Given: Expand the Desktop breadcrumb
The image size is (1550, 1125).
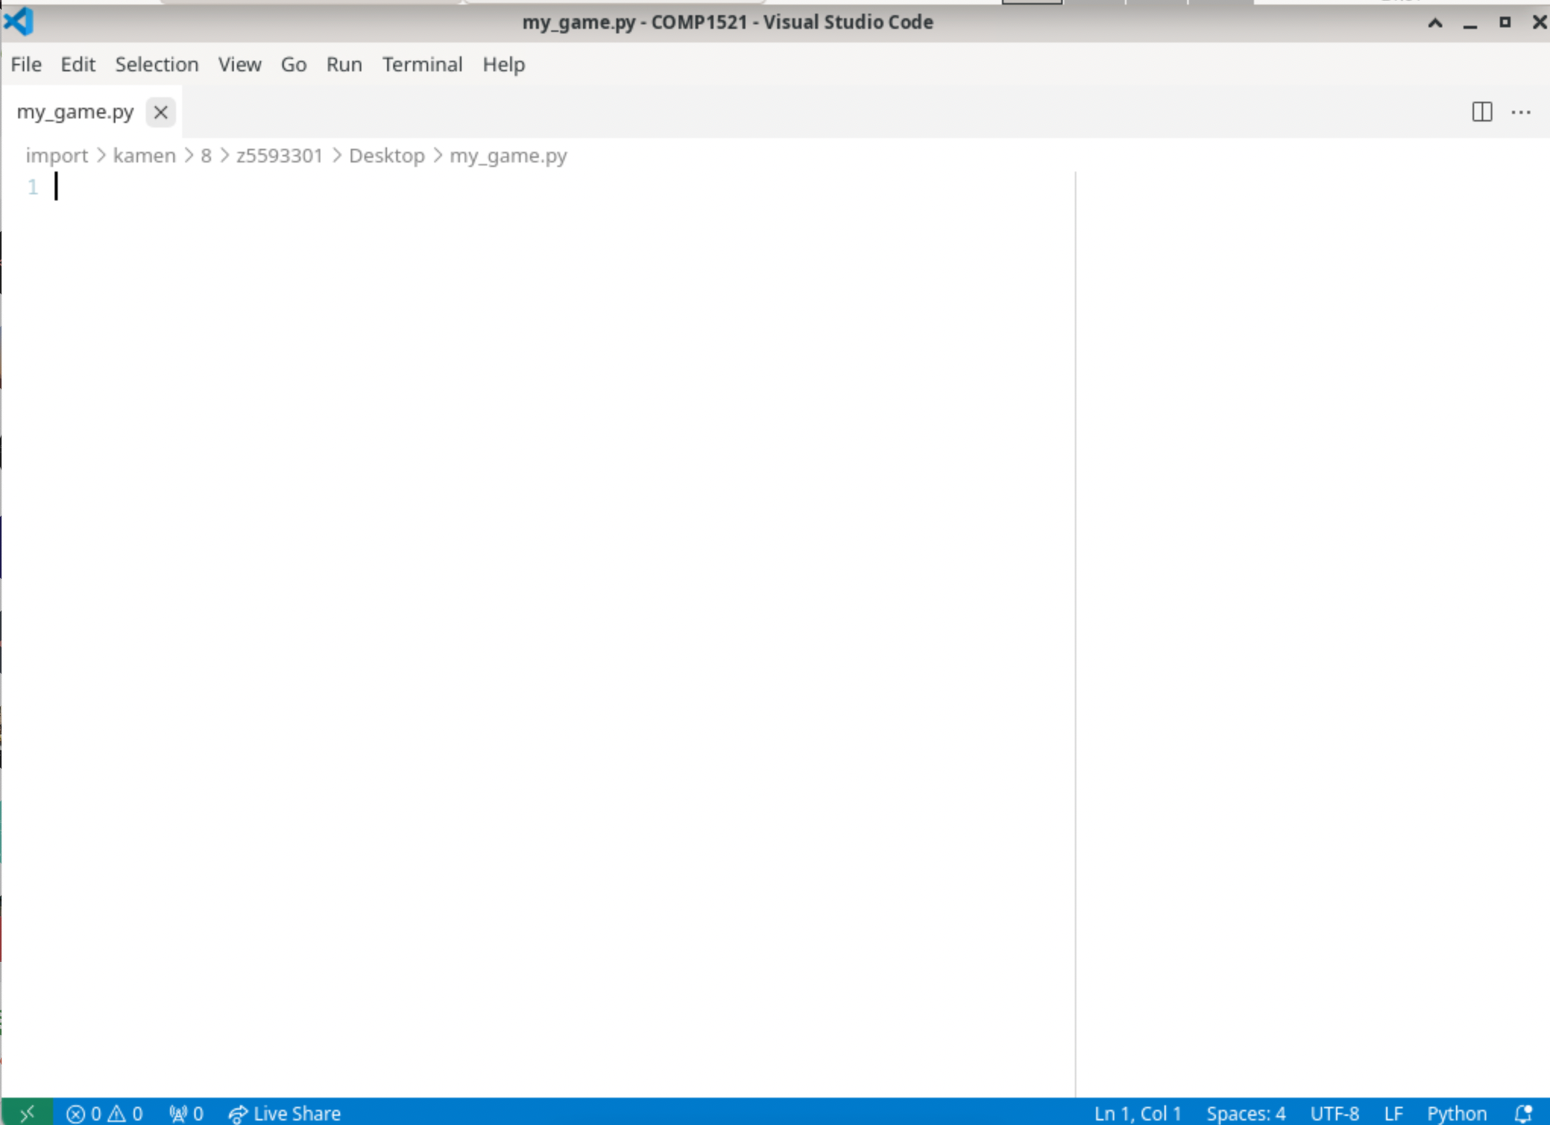Looking at the screenshot, I should 386,156.
